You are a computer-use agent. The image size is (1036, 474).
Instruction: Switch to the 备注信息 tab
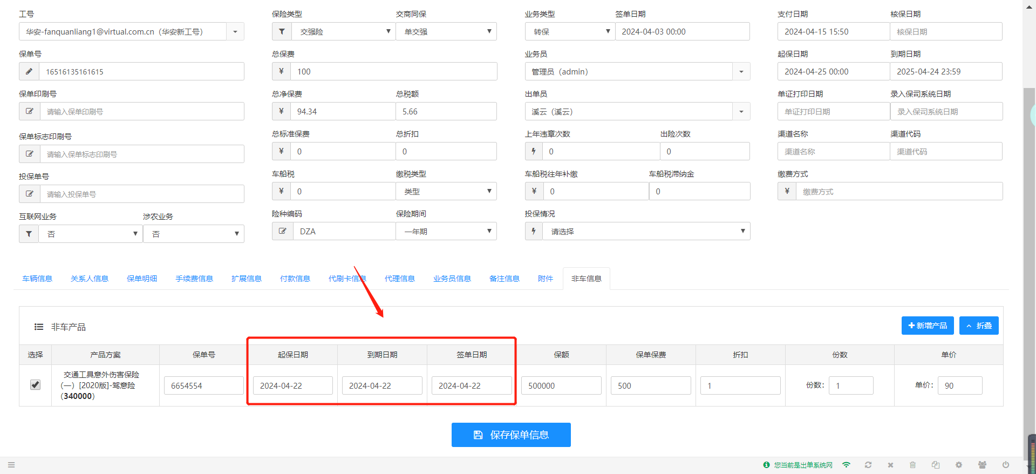point(505,279)
